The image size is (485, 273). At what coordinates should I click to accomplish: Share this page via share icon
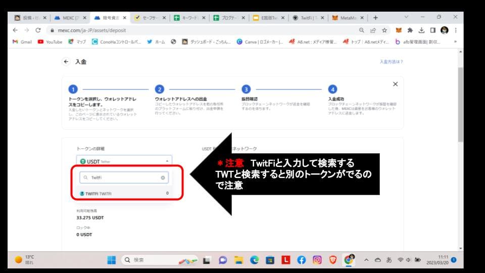pos(373,30)
